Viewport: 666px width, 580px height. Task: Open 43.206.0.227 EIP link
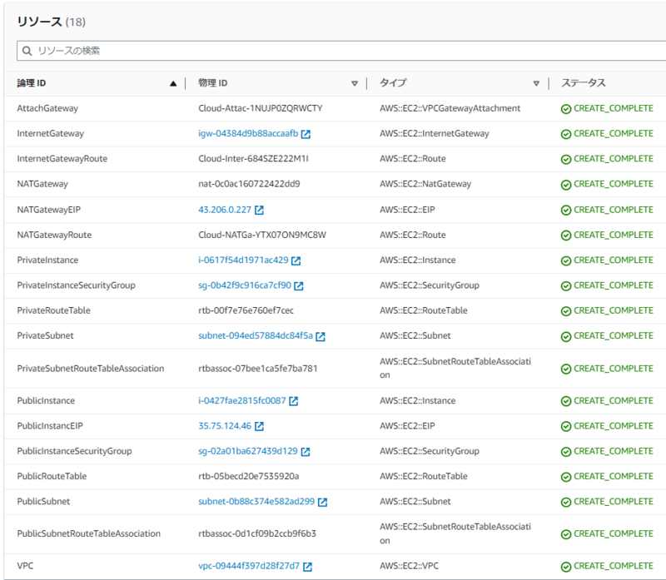click(225, 210)
